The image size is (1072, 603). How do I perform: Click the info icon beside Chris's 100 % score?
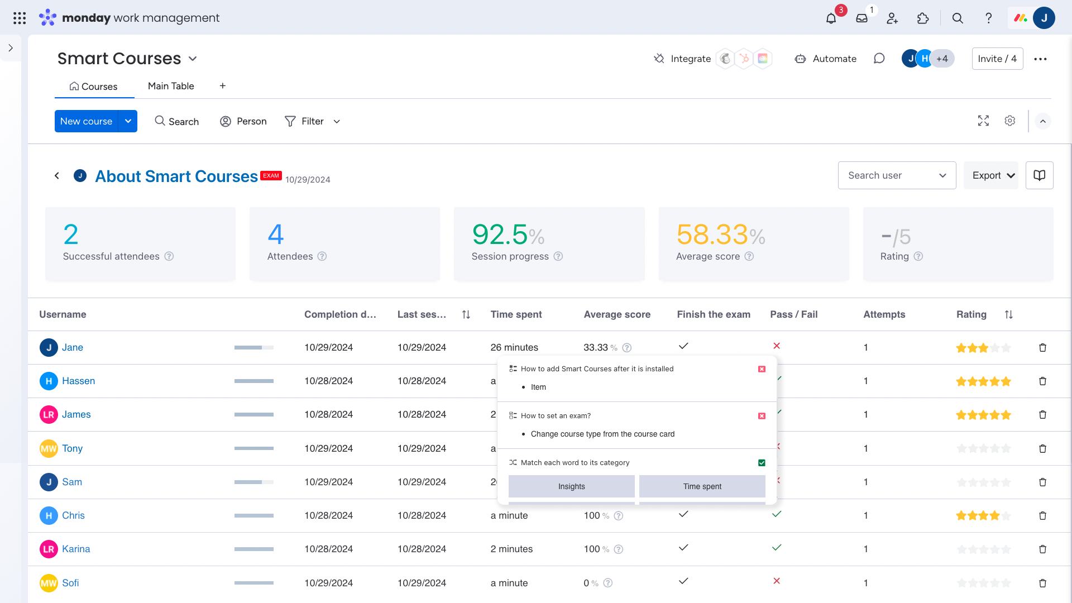point(619,516)
